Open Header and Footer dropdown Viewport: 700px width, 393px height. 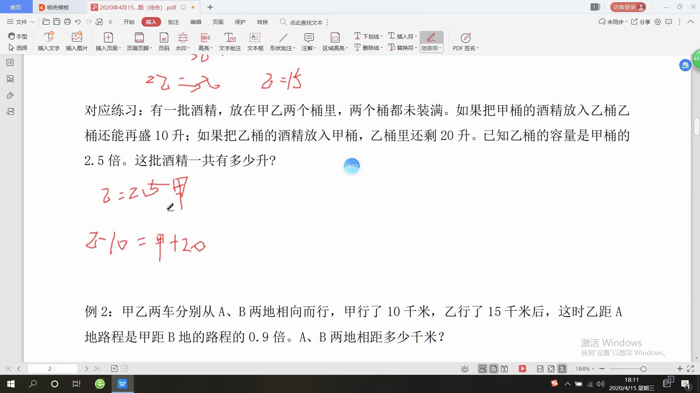[139, 41]
